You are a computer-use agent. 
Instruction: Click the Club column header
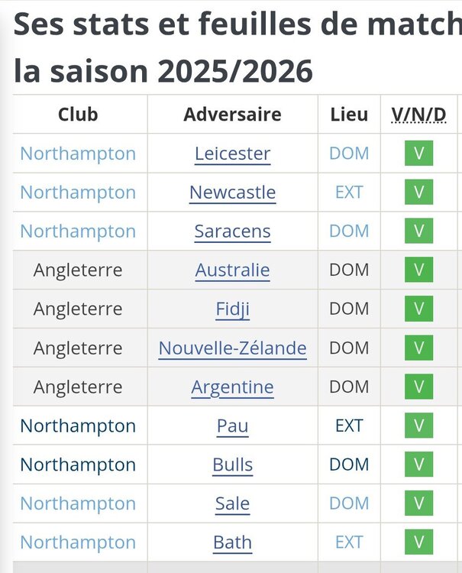[x=78, y=115]
